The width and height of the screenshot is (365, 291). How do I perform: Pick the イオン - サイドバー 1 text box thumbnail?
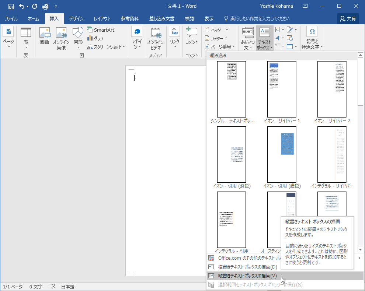(x=281, y=90)
